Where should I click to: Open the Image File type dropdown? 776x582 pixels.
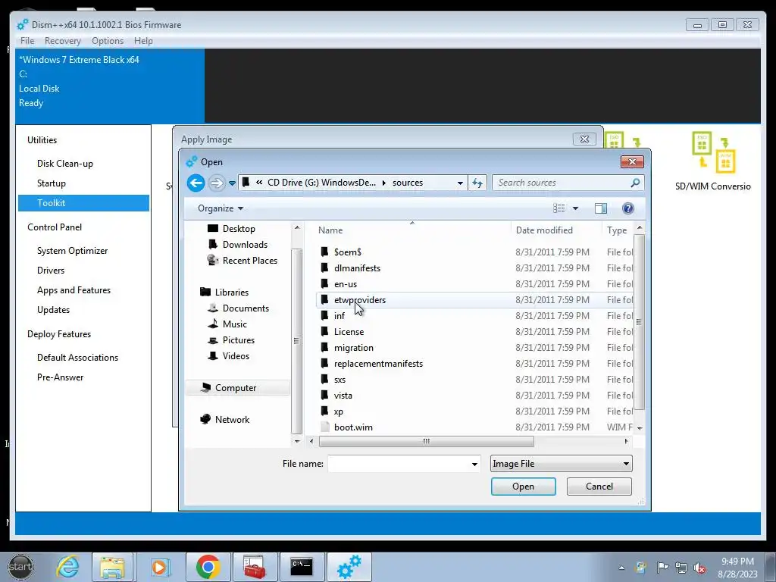pyautogui.click(x=562, y=464)
